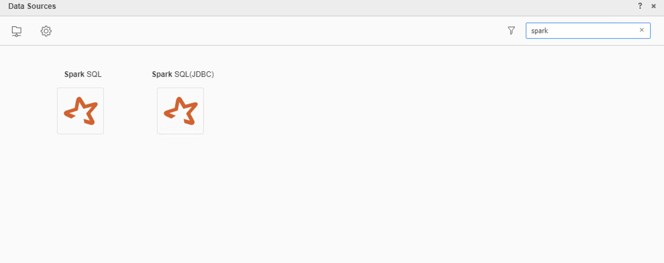Clear the spark search text
Screen dimensions: 664x263
point(641,30)
